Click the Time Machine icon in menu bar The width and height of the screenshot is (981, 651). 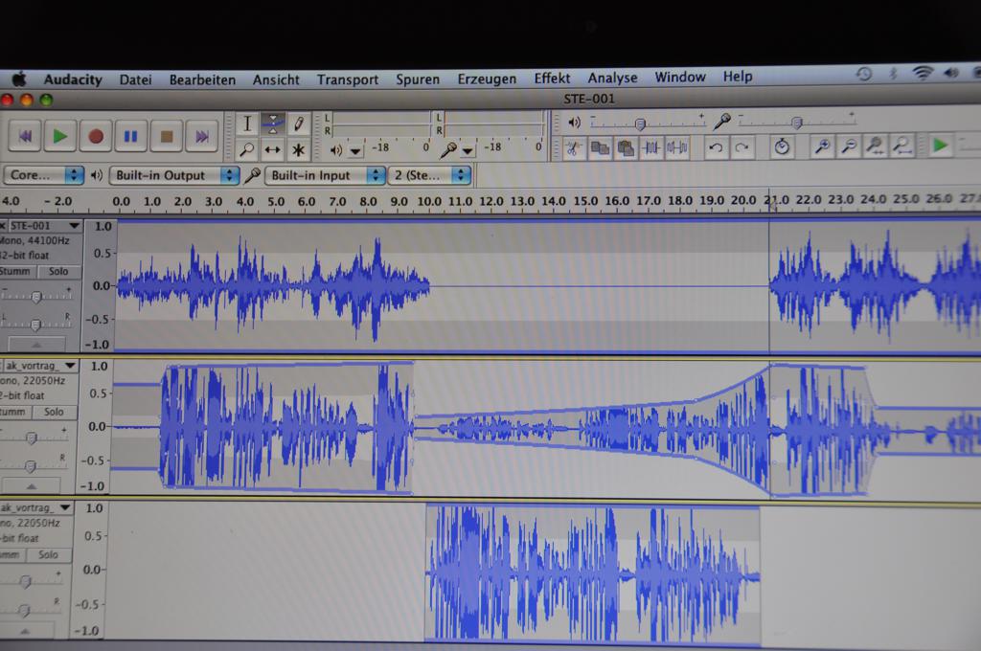(x=864, y=74)
